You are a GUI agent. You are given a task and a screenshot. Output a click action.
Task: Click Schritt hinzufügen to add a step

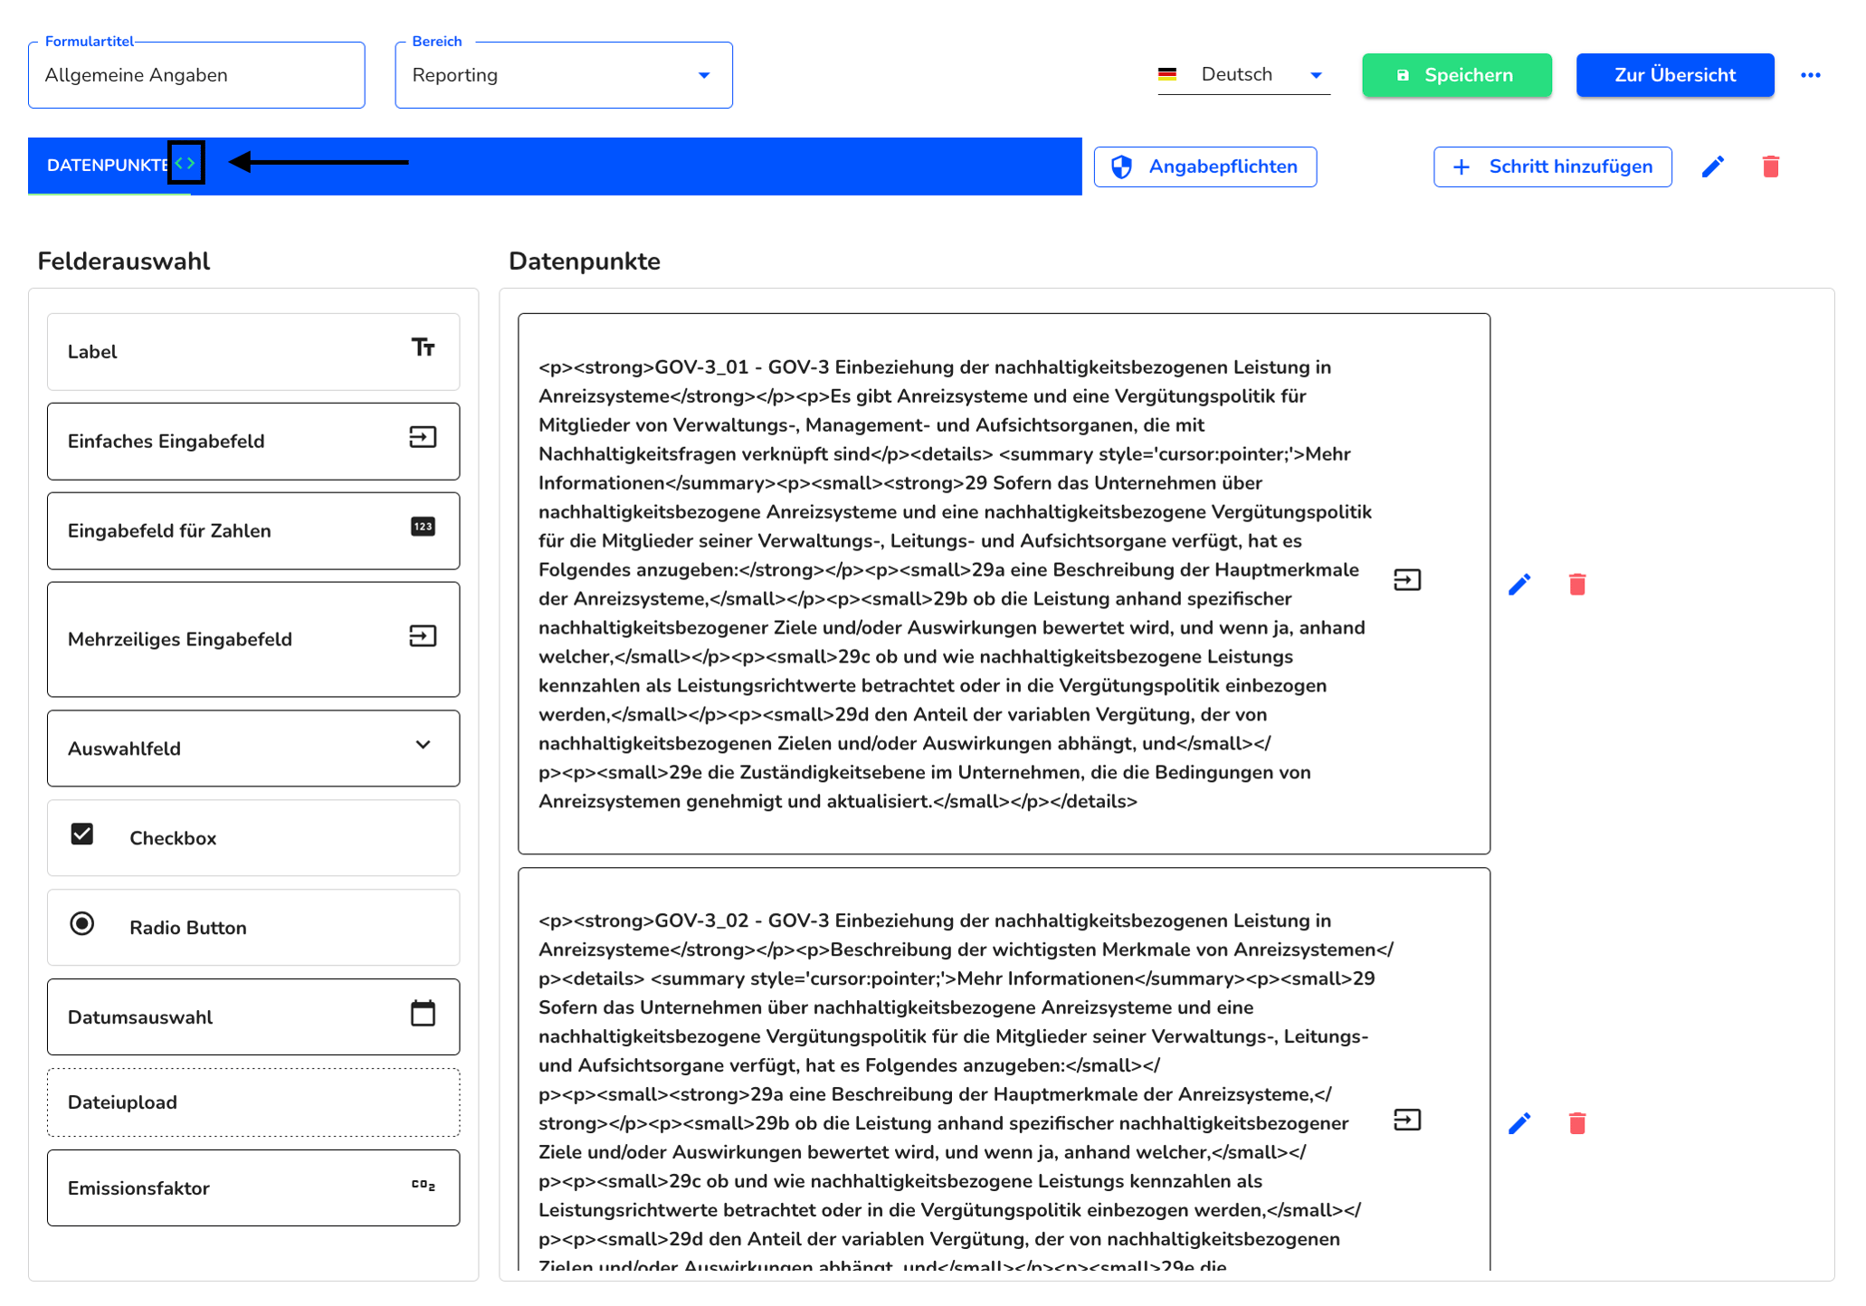click(x=1553, y=167)
